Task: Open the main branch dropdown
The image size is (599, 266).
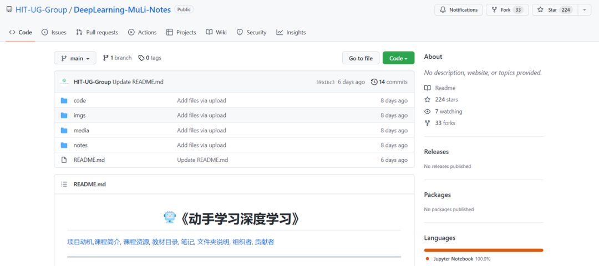Action: [75, 58]
